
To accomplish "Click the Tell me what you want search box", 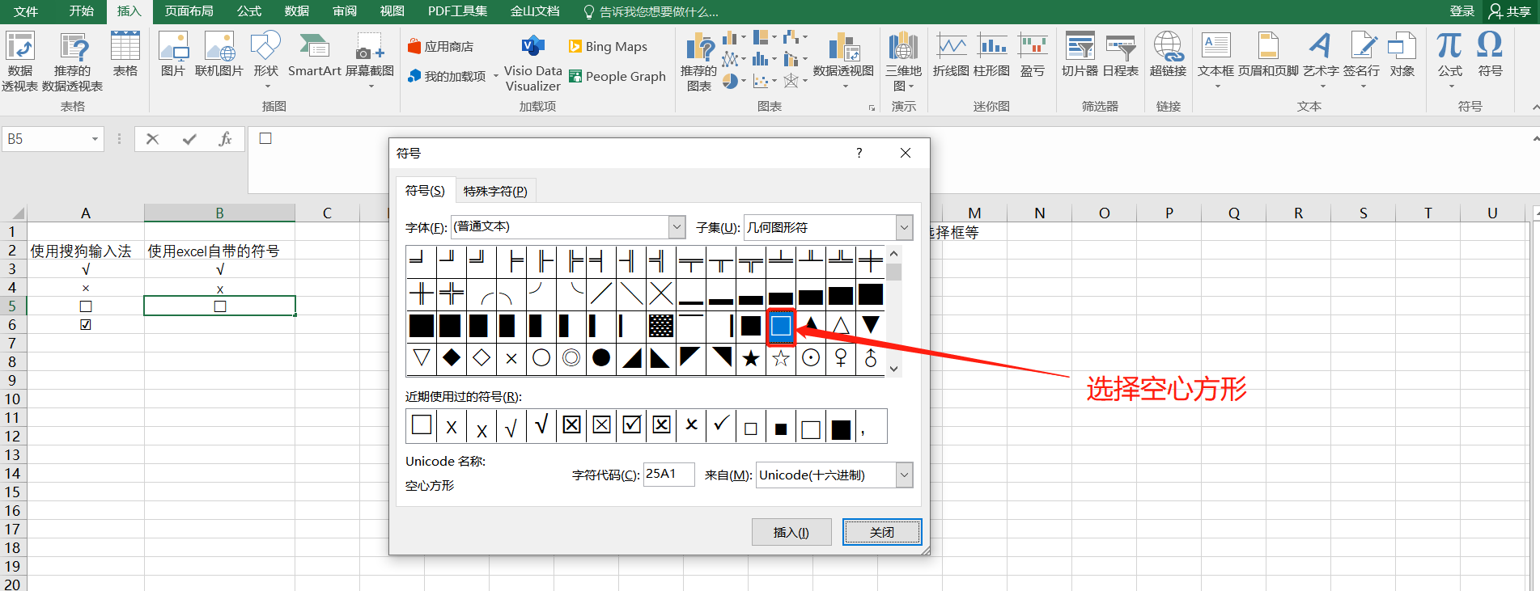I will [x=651, y=11].
